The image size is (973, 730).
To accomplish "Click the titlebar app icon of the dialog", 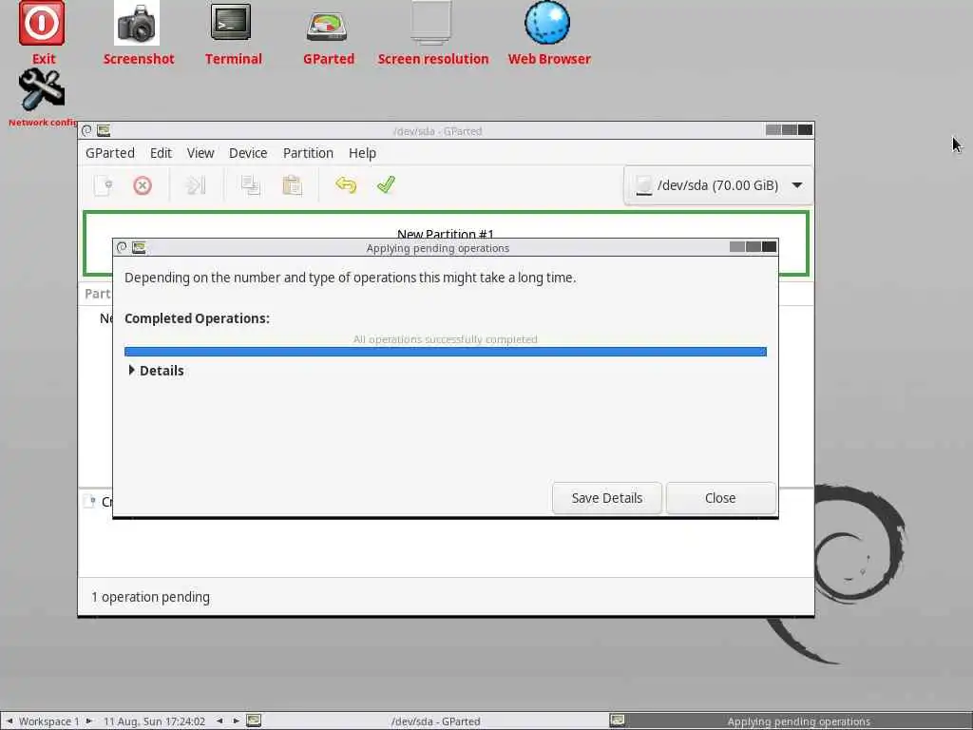I will point(139,248).
